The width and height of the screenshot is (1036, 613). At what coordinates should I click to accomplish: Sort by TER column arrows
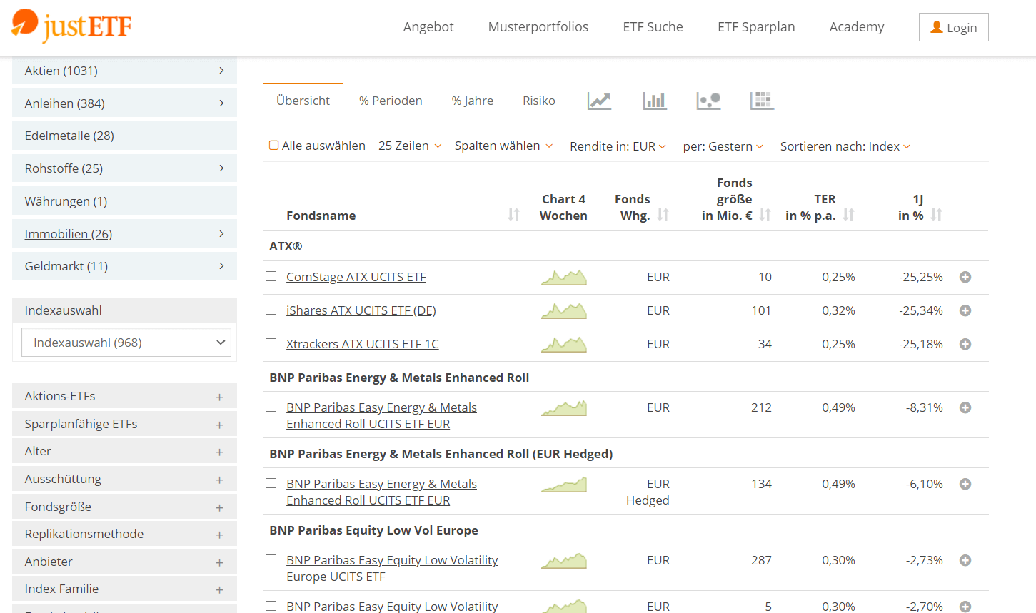[x=848, y=215]
